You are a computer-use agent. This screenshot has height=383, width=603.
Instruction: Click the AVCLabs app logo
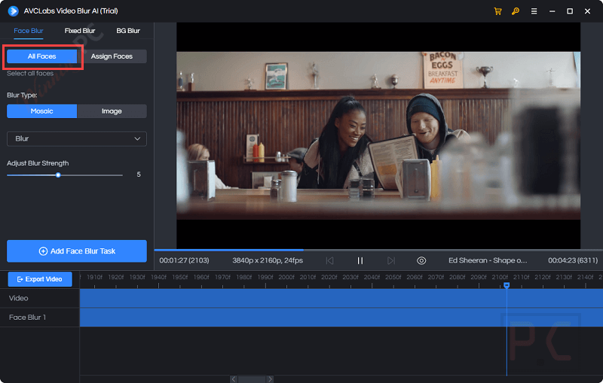click(13, 11)
